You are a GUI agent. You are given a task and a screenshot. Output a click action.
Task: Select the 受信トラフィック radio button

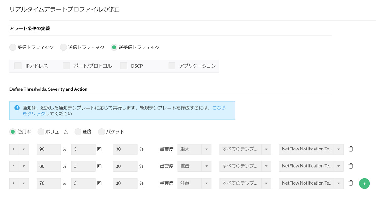tap(13, 48)
